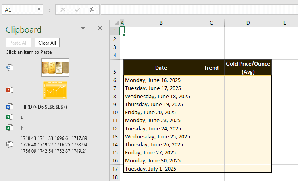
Task: Paste the gold prices list clipboard item
Action: click(54, 145)
